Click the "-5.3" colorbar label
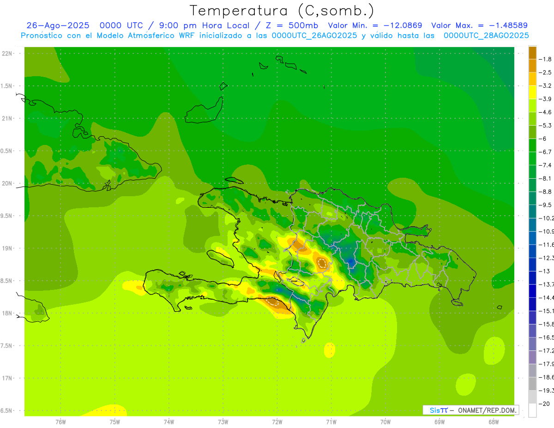 click(546, 126)
